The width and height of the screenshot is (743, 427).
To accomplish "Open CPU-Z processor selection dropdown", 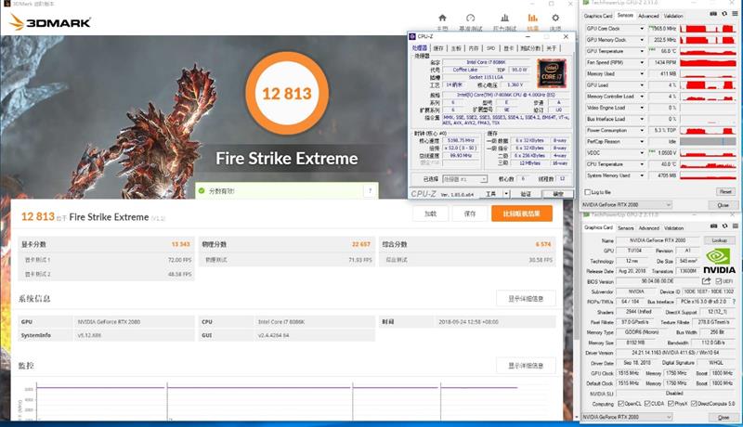I will (x=464, y=179).
